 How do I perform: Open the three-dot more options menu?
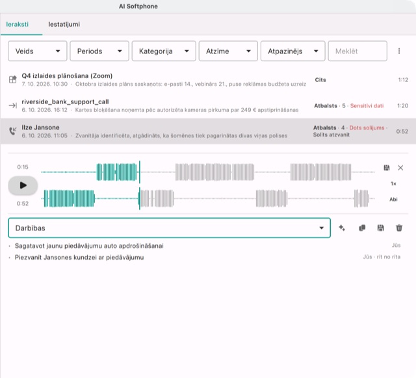(x=399, y=51)
